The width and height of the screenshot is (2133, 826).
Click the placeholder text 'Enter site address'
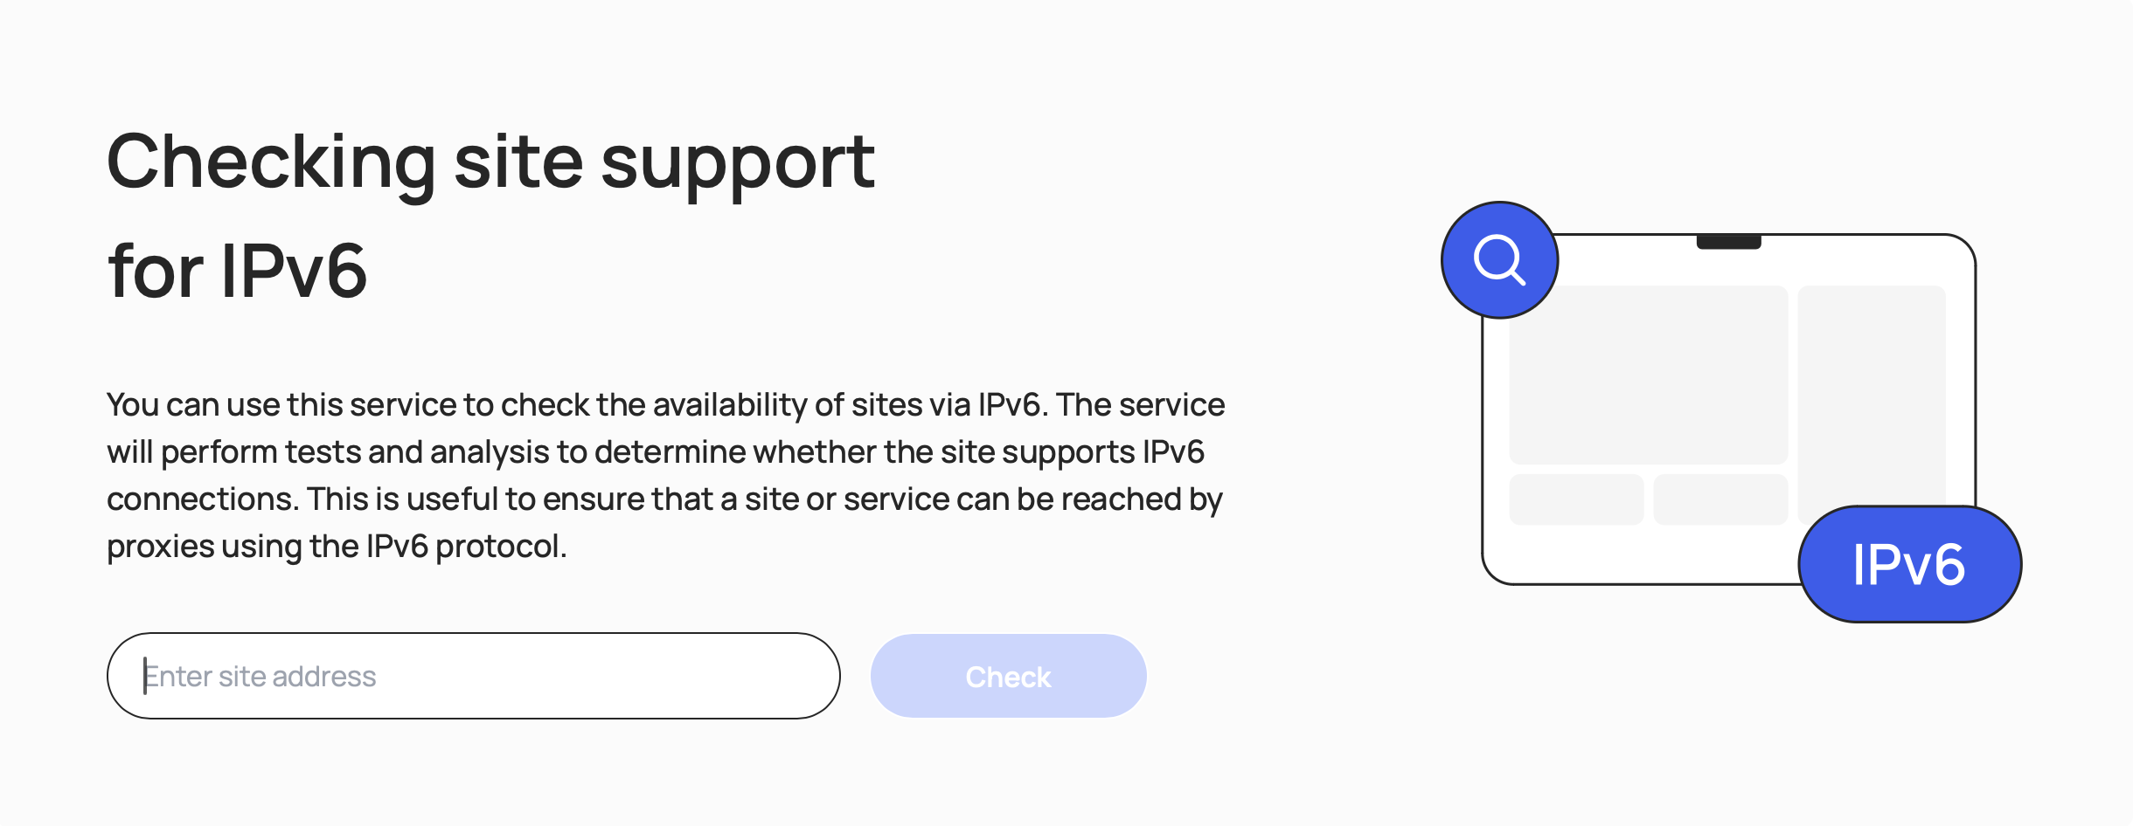click(260, 676)
